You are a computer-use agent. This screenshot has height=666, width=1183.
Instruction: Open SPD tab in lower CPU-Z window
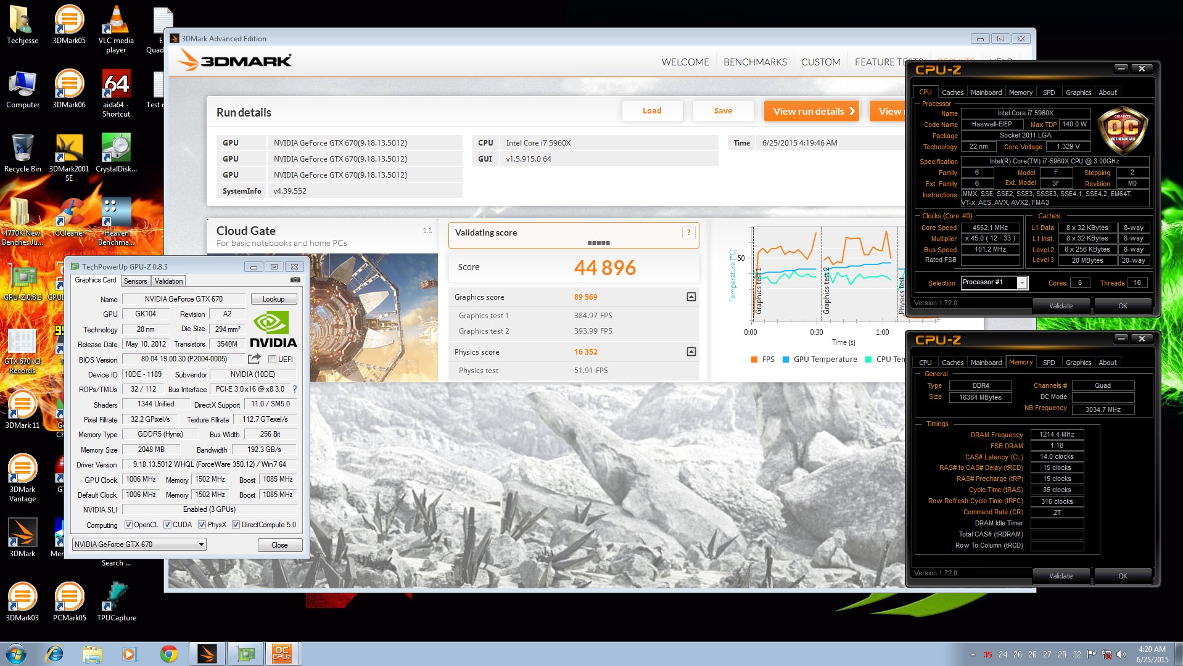[1049, 363]
